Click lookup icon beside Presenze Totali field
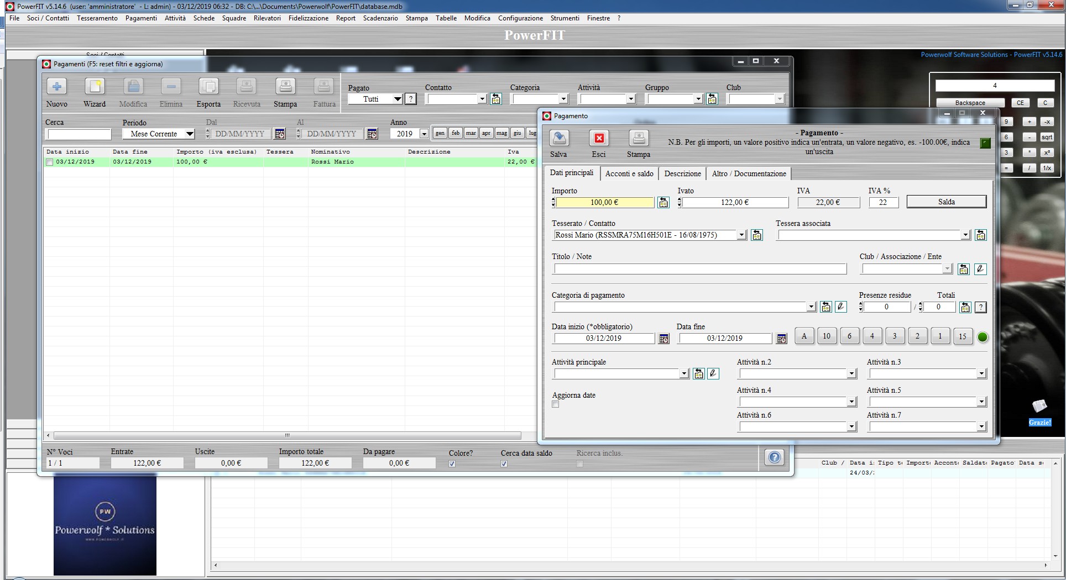This screenshot has height=580, width=1066. click(965, 308)
